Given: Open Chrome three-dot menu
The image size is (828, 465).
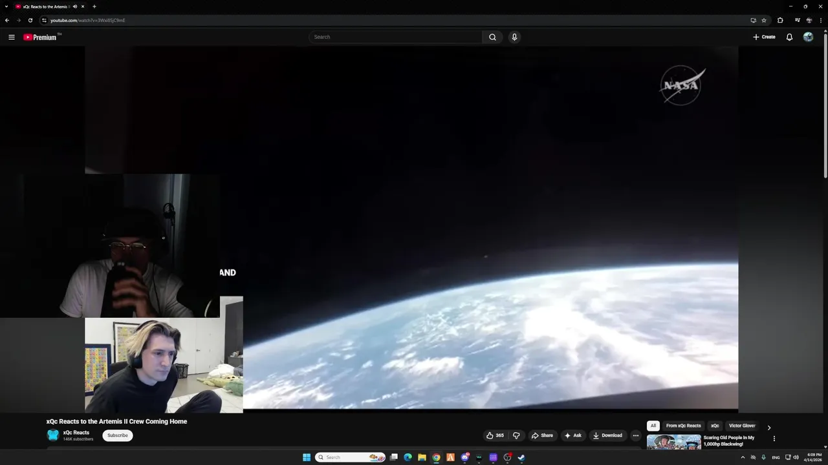Looking at the screenshot, I should pos(821,20).
